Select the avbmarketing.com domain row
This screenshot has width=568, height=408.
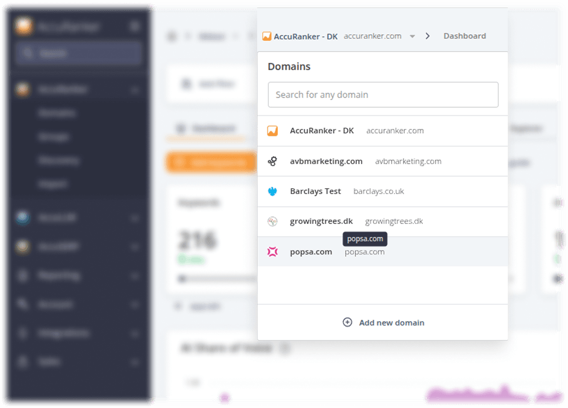[382, 161]
